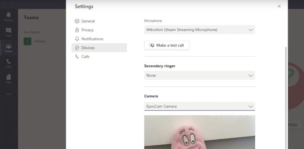304x149 pixels.
Task: Click the General gear icon
Action: click(x=77, y=21)
